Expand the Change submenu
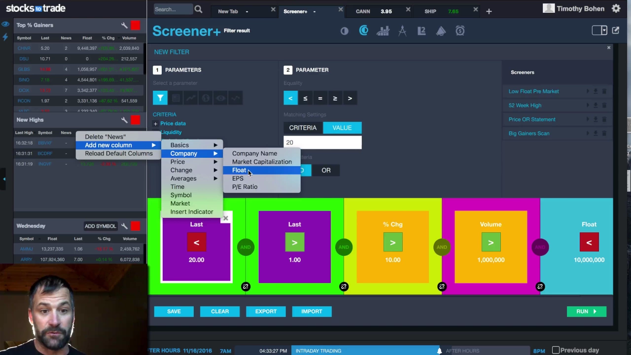The width and height of the screenshot is (631, 355). [x=193, y=170]
